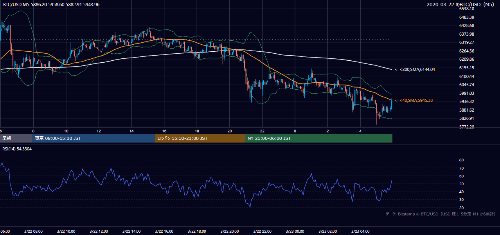Click the 40 SMA 5945.38 label
Viewport: 500px width, 235px height.
[x=414, y=100]
